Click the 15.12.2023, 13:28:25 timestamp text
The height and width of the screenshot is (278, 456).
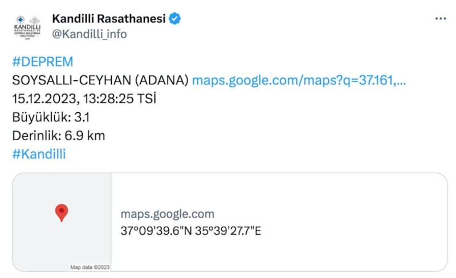73,99
